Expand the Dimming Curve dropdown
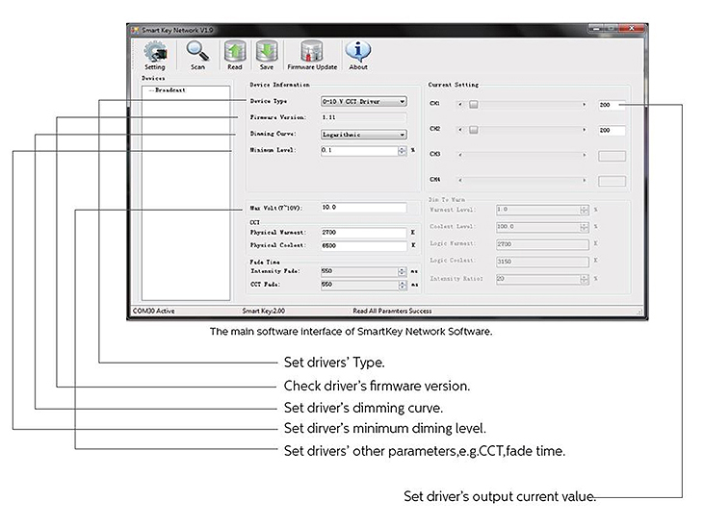 tap(364, 135)
